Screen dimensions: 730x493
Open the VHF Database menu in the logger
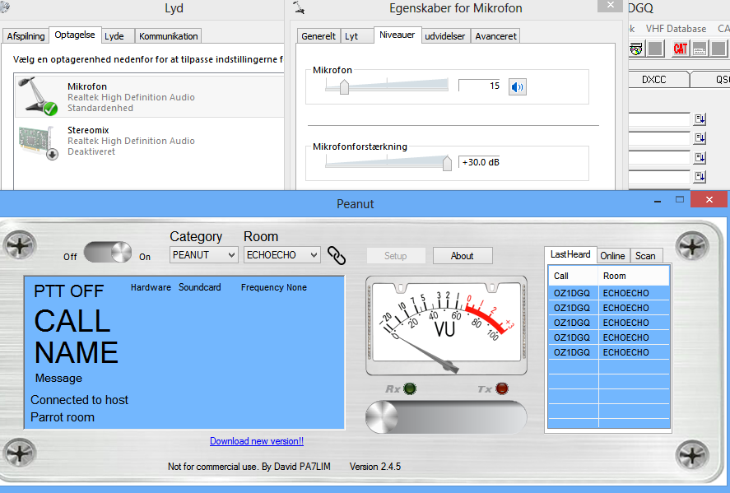pos(676,29)
